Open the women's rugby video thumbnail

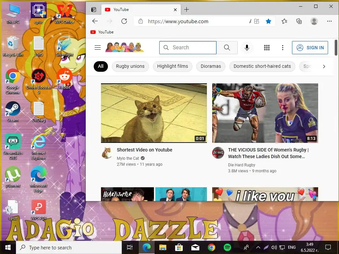(x=265, y=113)
